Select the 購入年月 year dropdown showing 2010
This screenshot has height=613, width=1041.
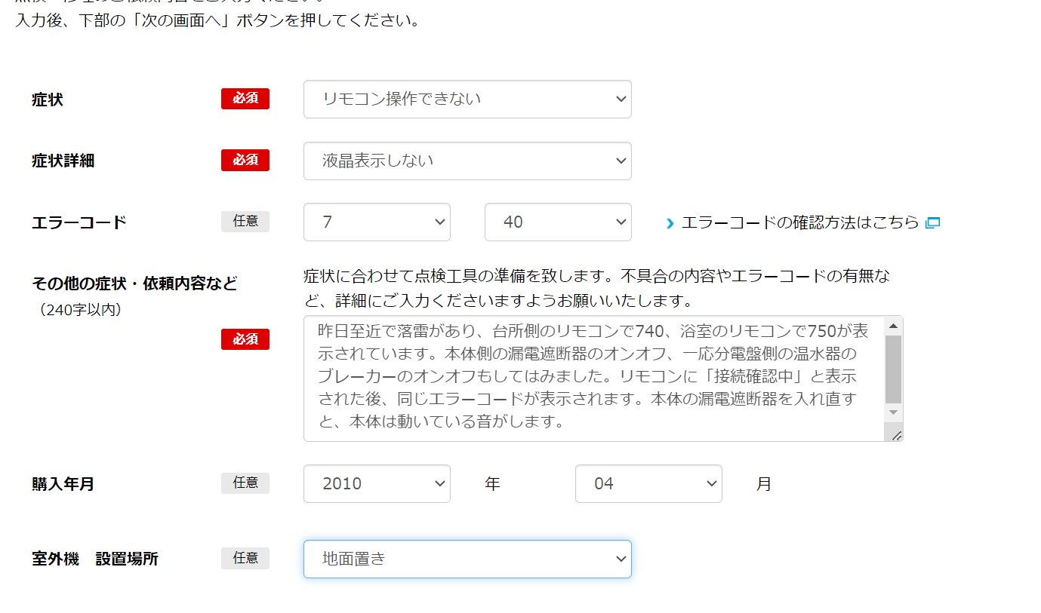(377, 484)
